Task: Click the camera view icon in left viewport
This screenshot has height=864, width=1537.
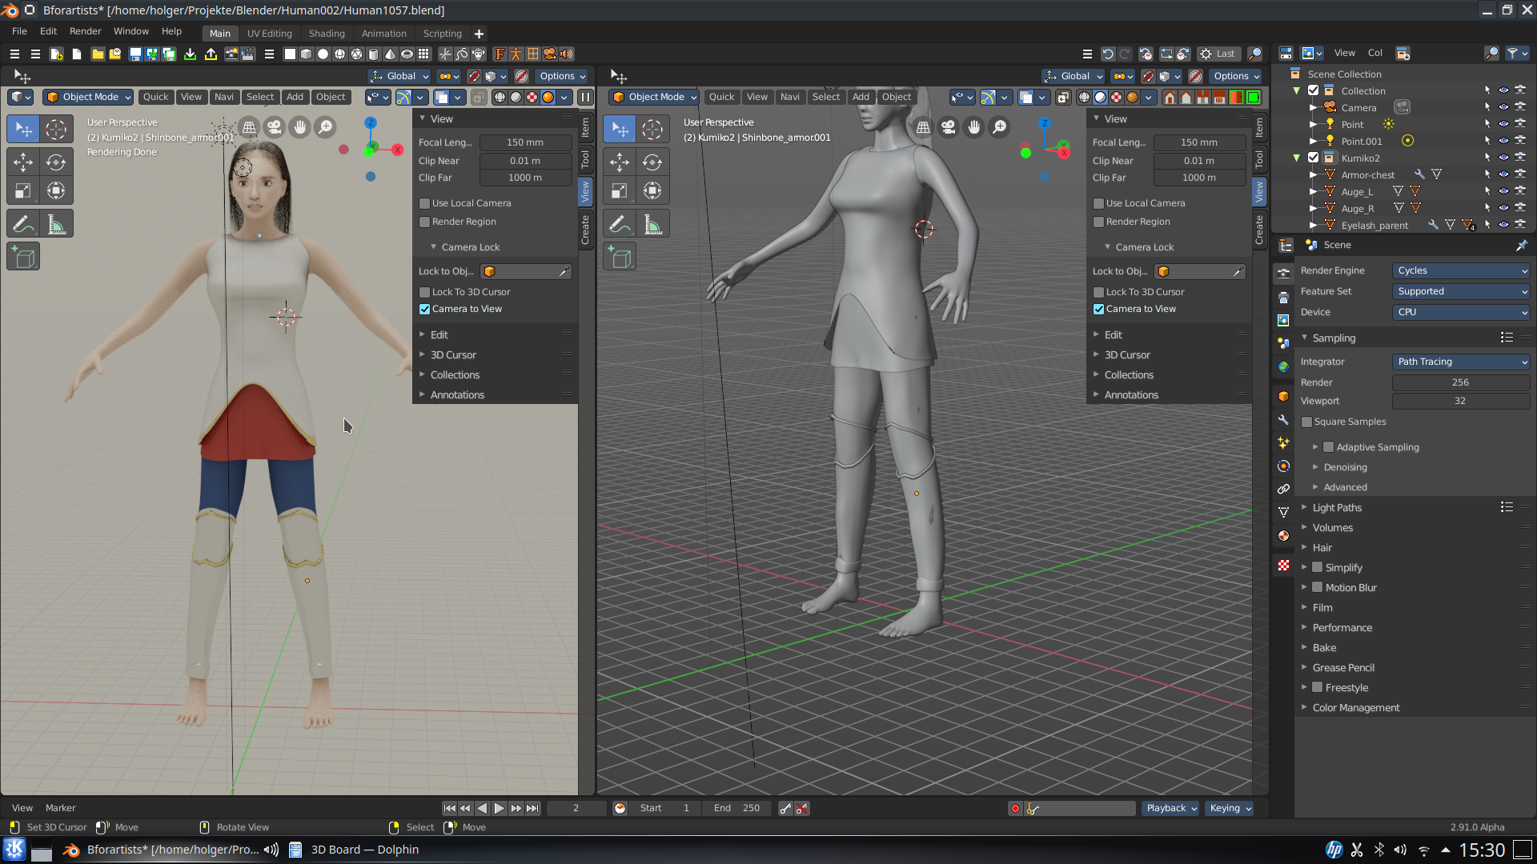Action: (275, 127)
